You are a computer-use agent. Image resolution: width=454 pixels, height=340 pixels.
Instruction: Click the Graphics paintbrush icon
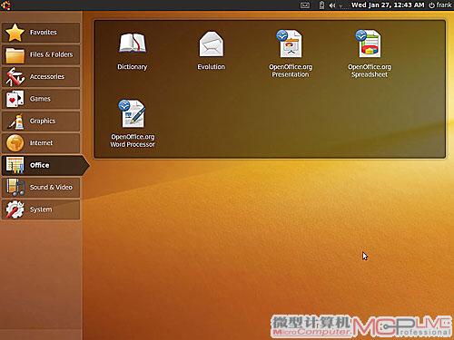15,121
